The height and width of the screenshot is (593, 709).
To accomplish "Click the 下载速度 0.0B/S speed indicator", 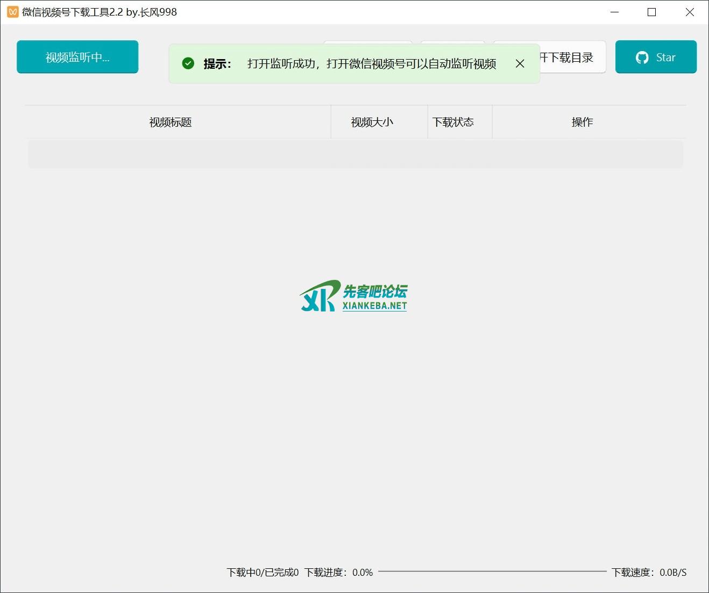I will coord(649,573).
